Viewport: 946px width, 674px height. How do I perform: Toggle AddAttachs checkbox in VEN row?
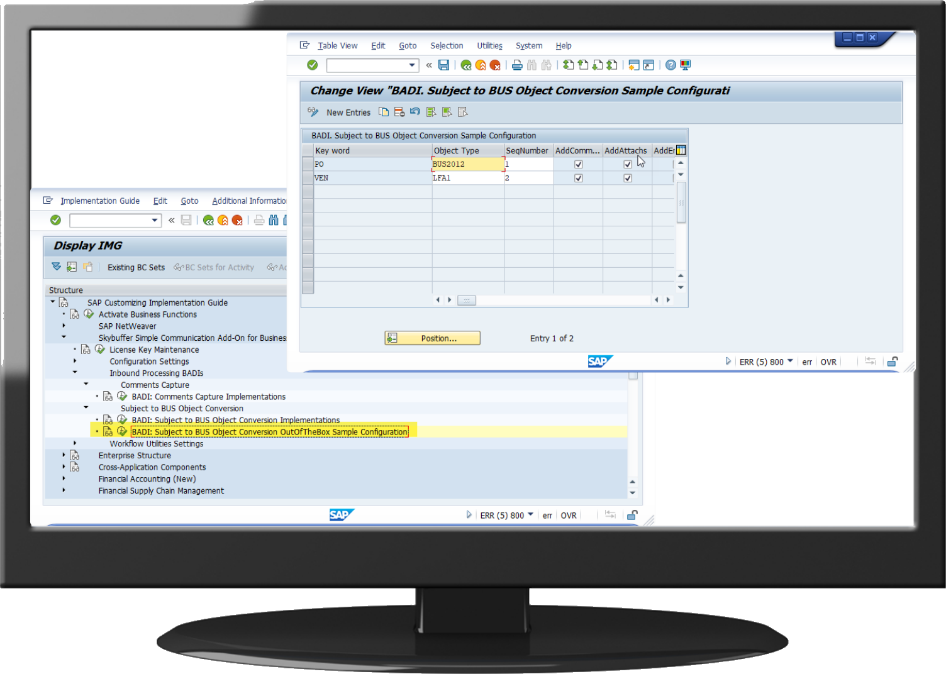pyautogui.click(x=628, y=178)
